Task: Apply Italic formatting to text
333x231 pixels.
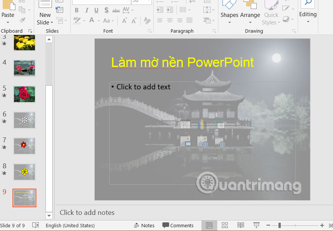Action: (x=87, y=11)
